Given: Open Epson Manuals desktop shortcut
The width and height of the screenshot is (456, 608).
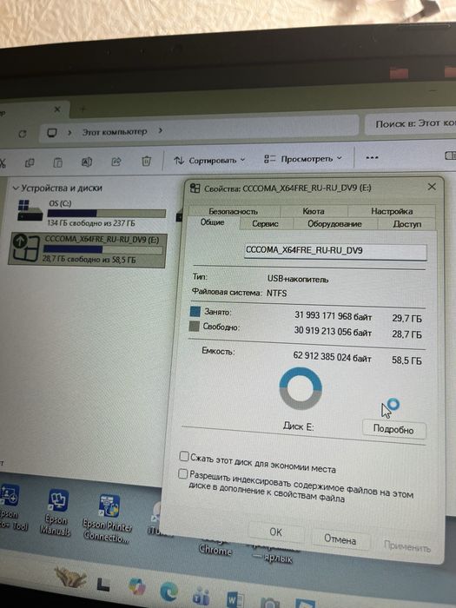Looking at the screenshot, I should tap(56, 512).
